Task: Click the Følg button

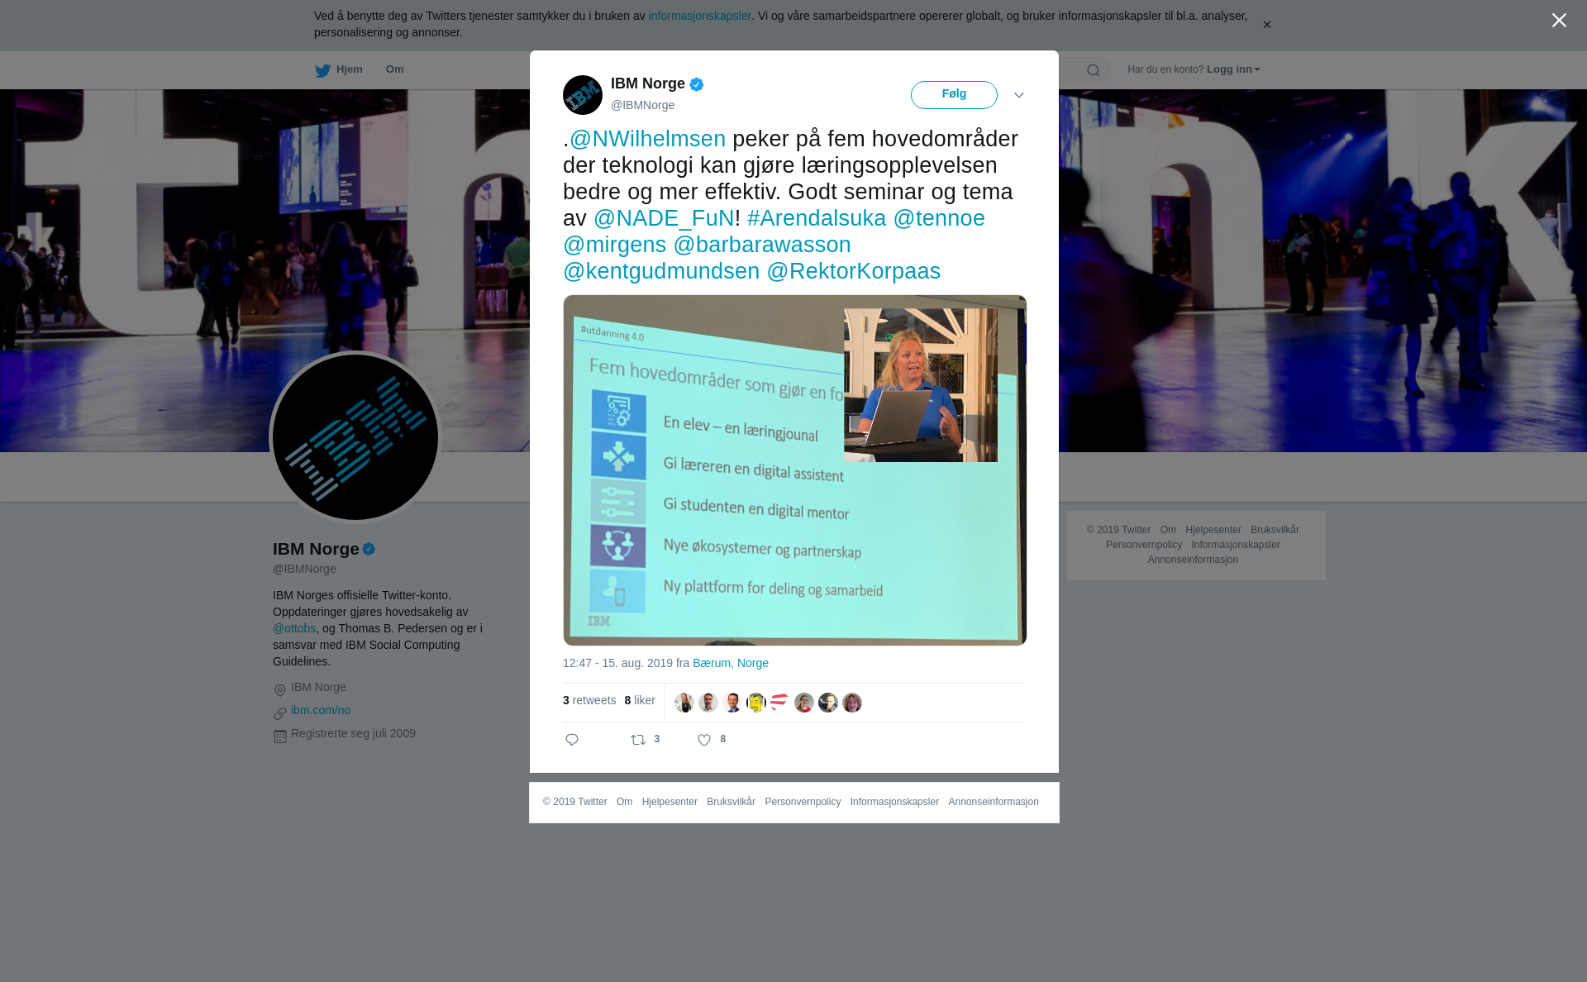Action: pyautogui.click(x=954, y=95)
